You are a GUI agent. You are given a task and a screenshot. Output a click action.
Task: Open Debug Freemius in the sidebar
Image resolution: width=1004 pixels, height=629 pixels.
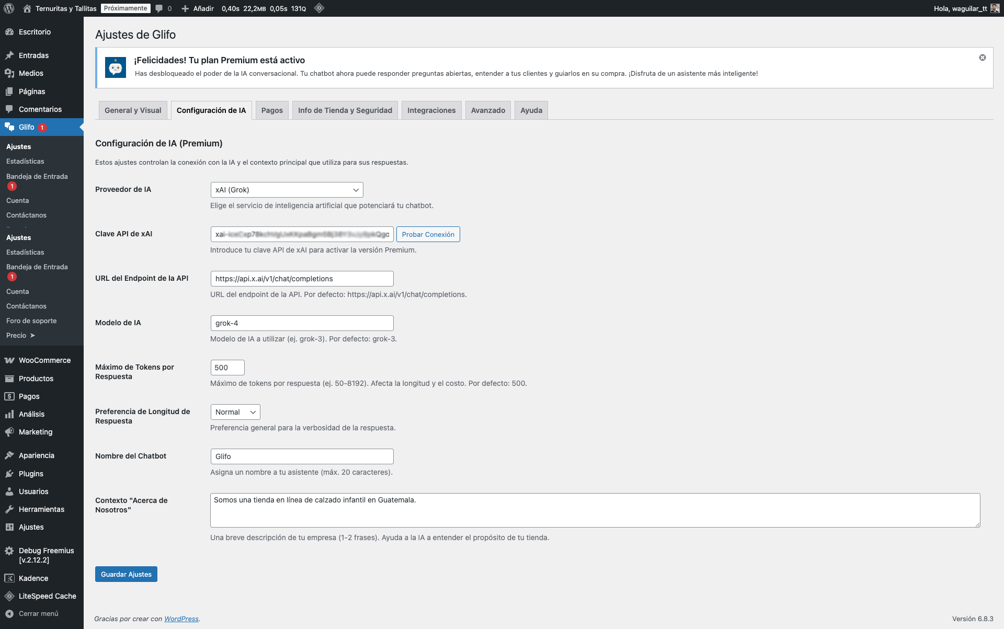pos(46,555)
